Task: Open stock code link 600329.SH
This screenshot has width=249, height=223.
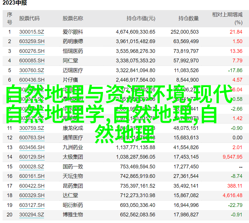Action: click(x=32, y=195)
